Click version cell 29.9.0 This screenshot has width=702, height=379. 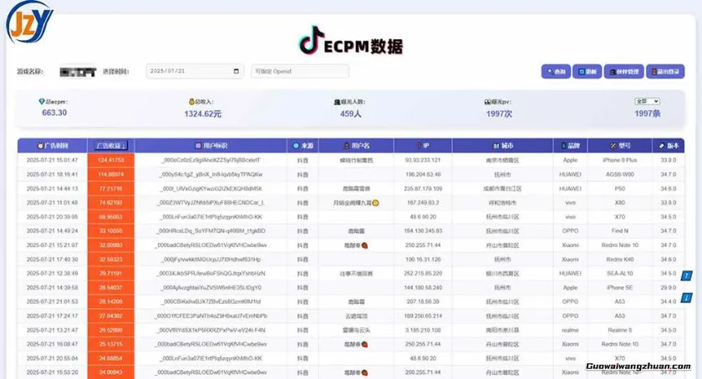tap(668, 288)
